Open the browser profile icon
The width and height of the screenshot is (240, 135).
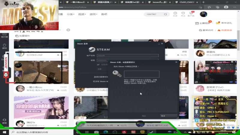[x=226, y=7]
